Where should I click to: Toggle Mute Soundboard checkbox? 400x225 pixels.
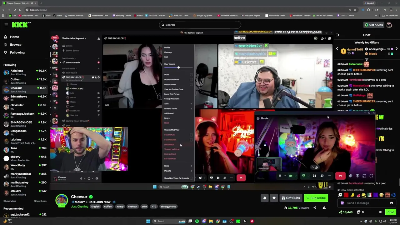pyautogui.click(x=192, y=80)
